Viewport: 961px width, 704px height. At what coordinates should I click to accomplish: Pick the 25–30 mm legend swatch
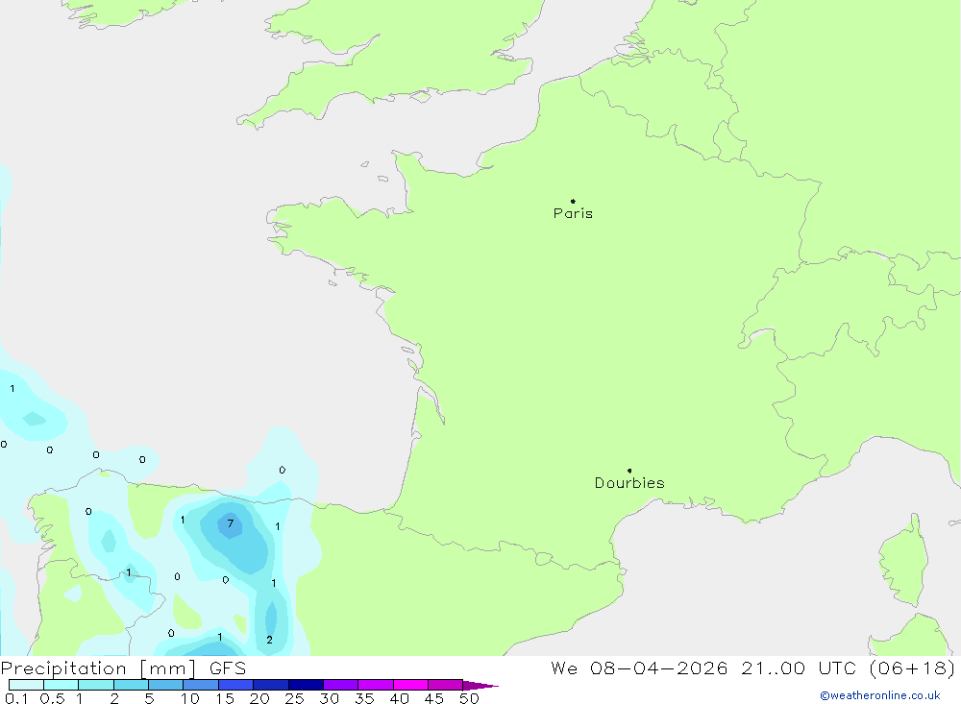tap(306, 685)
